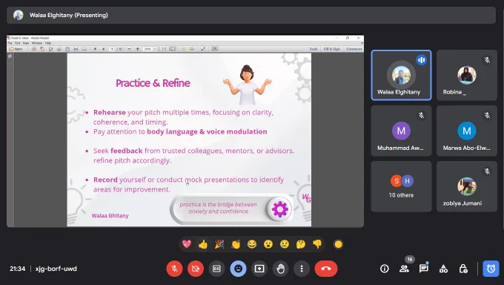The image size is (504, 285).
Task: Send the thinking face reaction
Action: point(301,244)
